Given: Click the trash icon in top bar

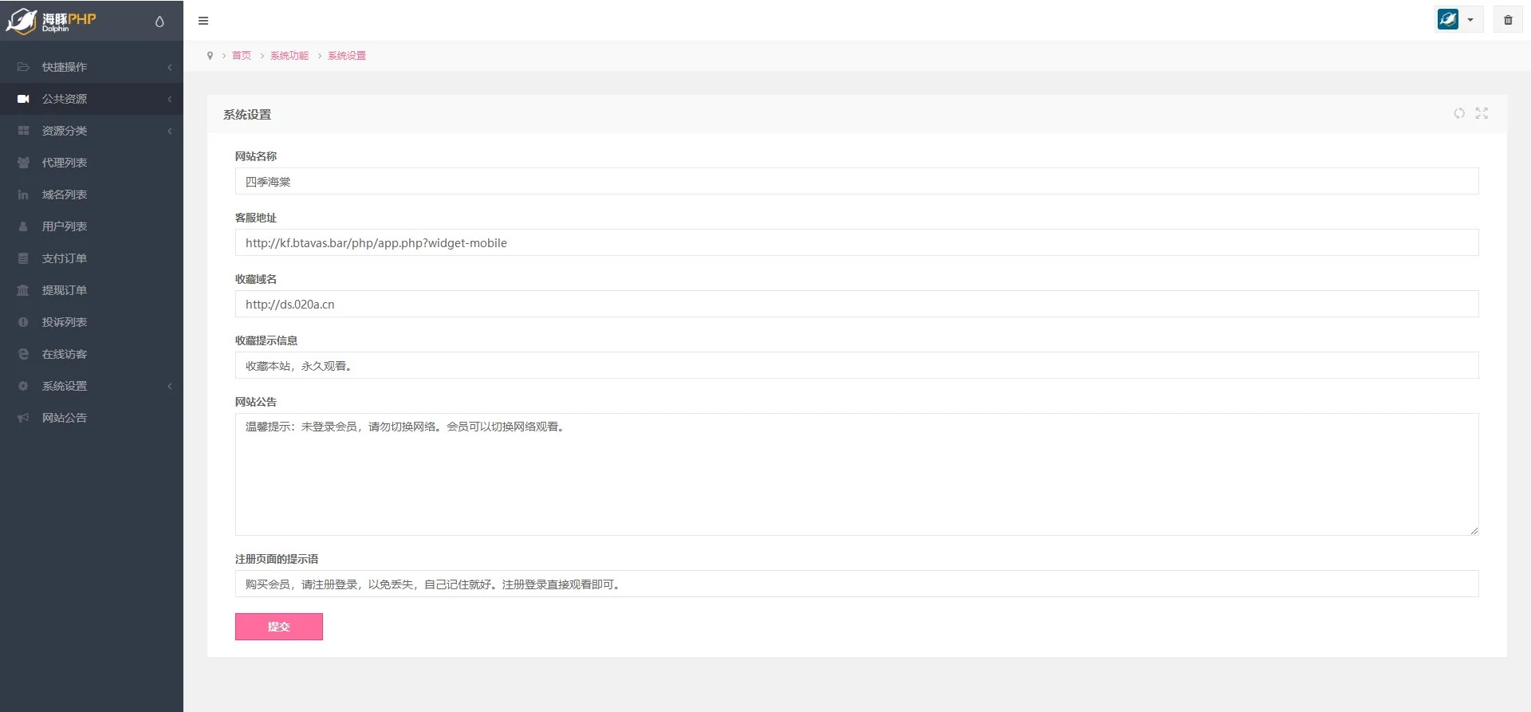Looking at the screenshot, I should (x=1508, y=20).
